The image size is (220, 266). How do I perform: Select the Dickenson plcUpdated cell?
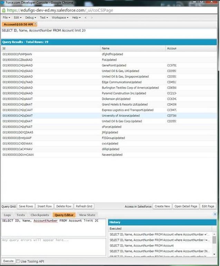[x=133, y=99]
